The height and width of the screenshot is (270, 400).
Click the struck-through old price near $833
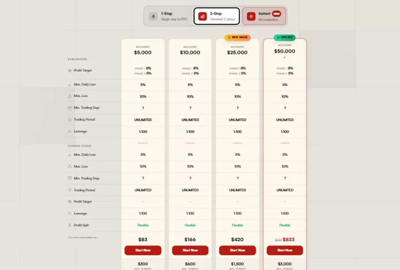coord(278,240)
